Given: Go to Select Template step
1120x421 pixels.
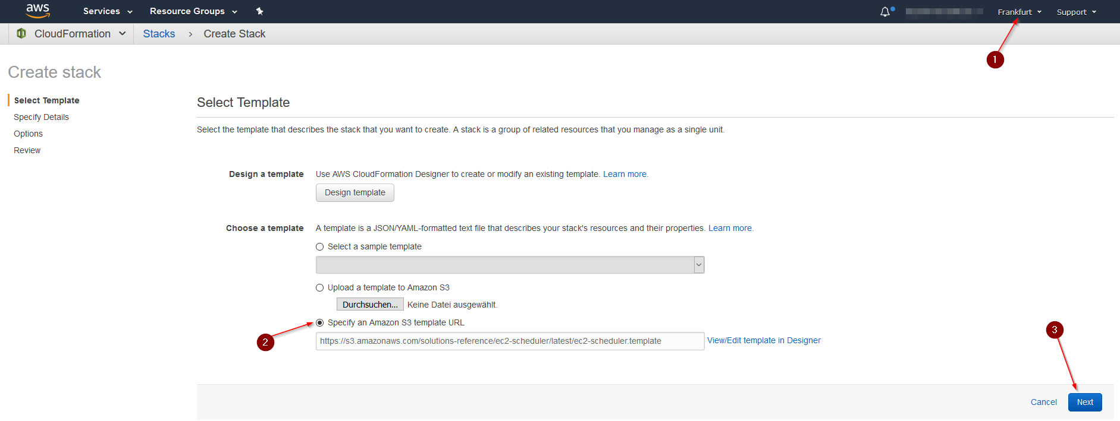Looking at the screenshot, I should coord(46,100).
